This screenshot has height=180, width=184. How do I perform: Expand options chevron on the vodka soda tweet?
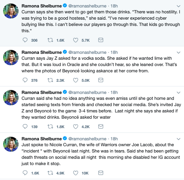tap(178, 53)
